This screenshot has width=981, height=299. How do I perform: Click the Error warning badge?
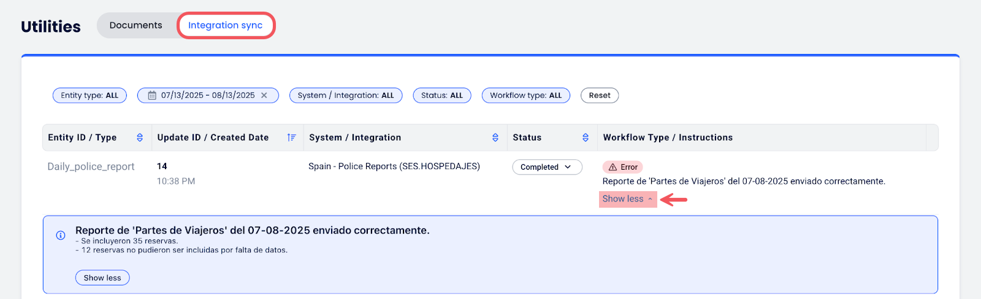point(622,167)
